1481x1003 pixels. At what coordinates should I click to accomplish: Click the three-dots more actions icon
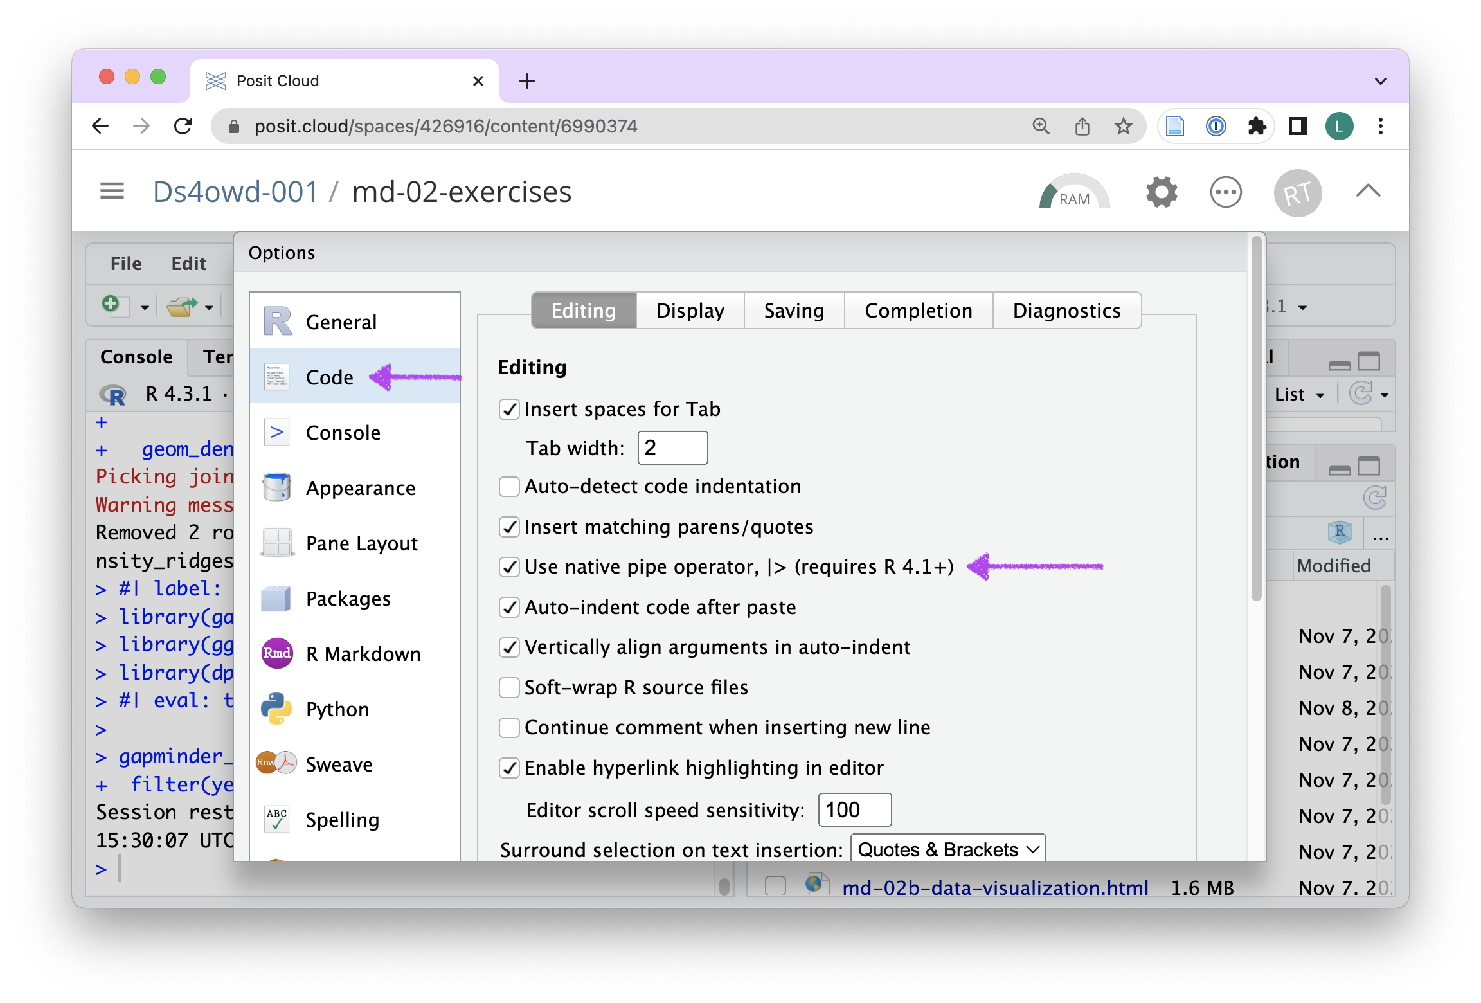coord(1226,192)
